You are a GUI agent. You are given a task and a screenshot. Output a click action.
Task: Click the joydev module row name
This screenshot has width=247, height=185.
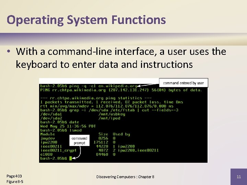pos(47,138)
